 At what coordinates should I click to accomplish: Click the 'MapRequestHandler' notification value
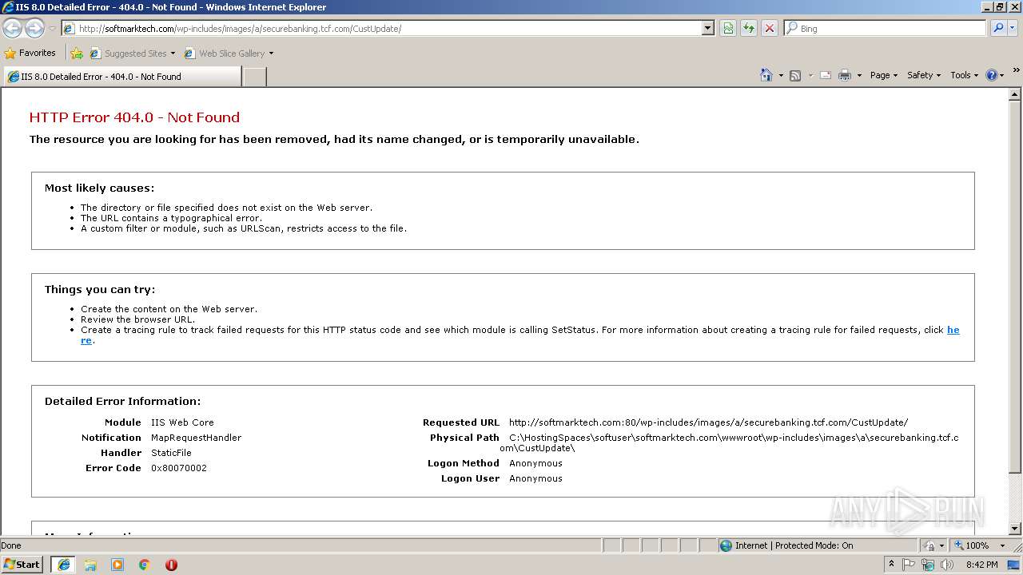pyautogui.click(x=196, y=438)
